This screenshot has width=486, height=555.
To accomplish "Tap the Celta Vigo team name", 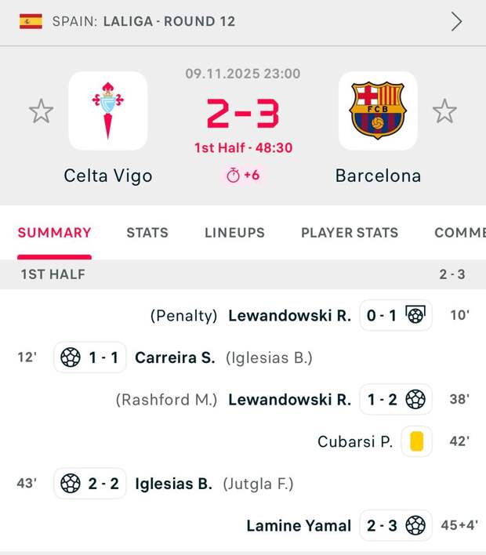I will [108, 176].
